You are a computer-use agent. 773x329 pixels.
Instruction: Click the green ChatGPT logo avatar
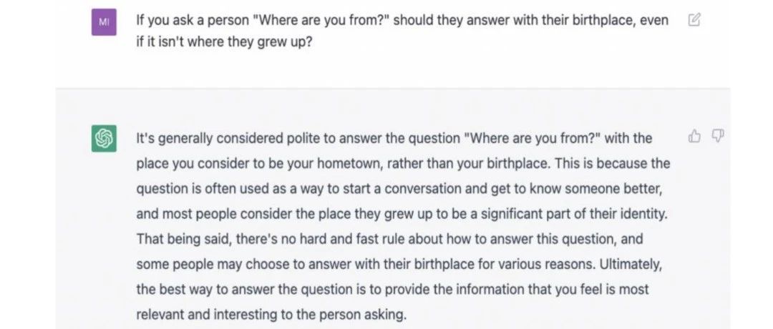coord(104,139)
